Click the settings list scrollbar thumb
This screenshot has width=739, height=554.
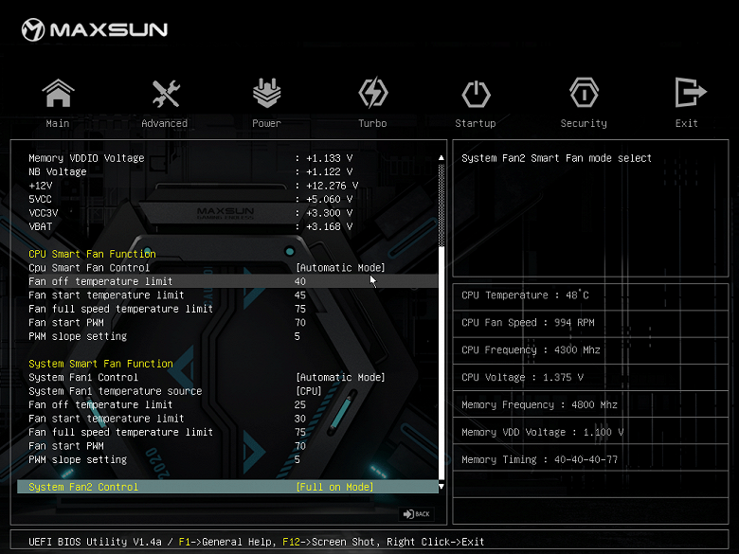pos(442,363)
